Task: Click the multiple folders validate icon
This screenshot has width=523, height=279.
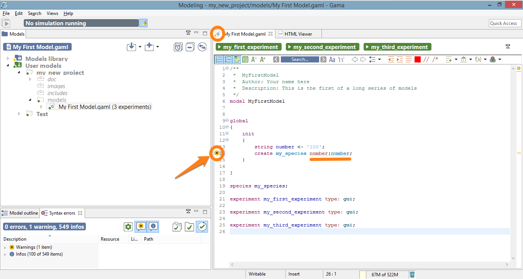Action: (177, 226)
